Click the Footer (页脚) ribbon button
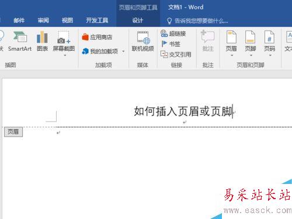 pyautogui.click(x=251, y=41)
